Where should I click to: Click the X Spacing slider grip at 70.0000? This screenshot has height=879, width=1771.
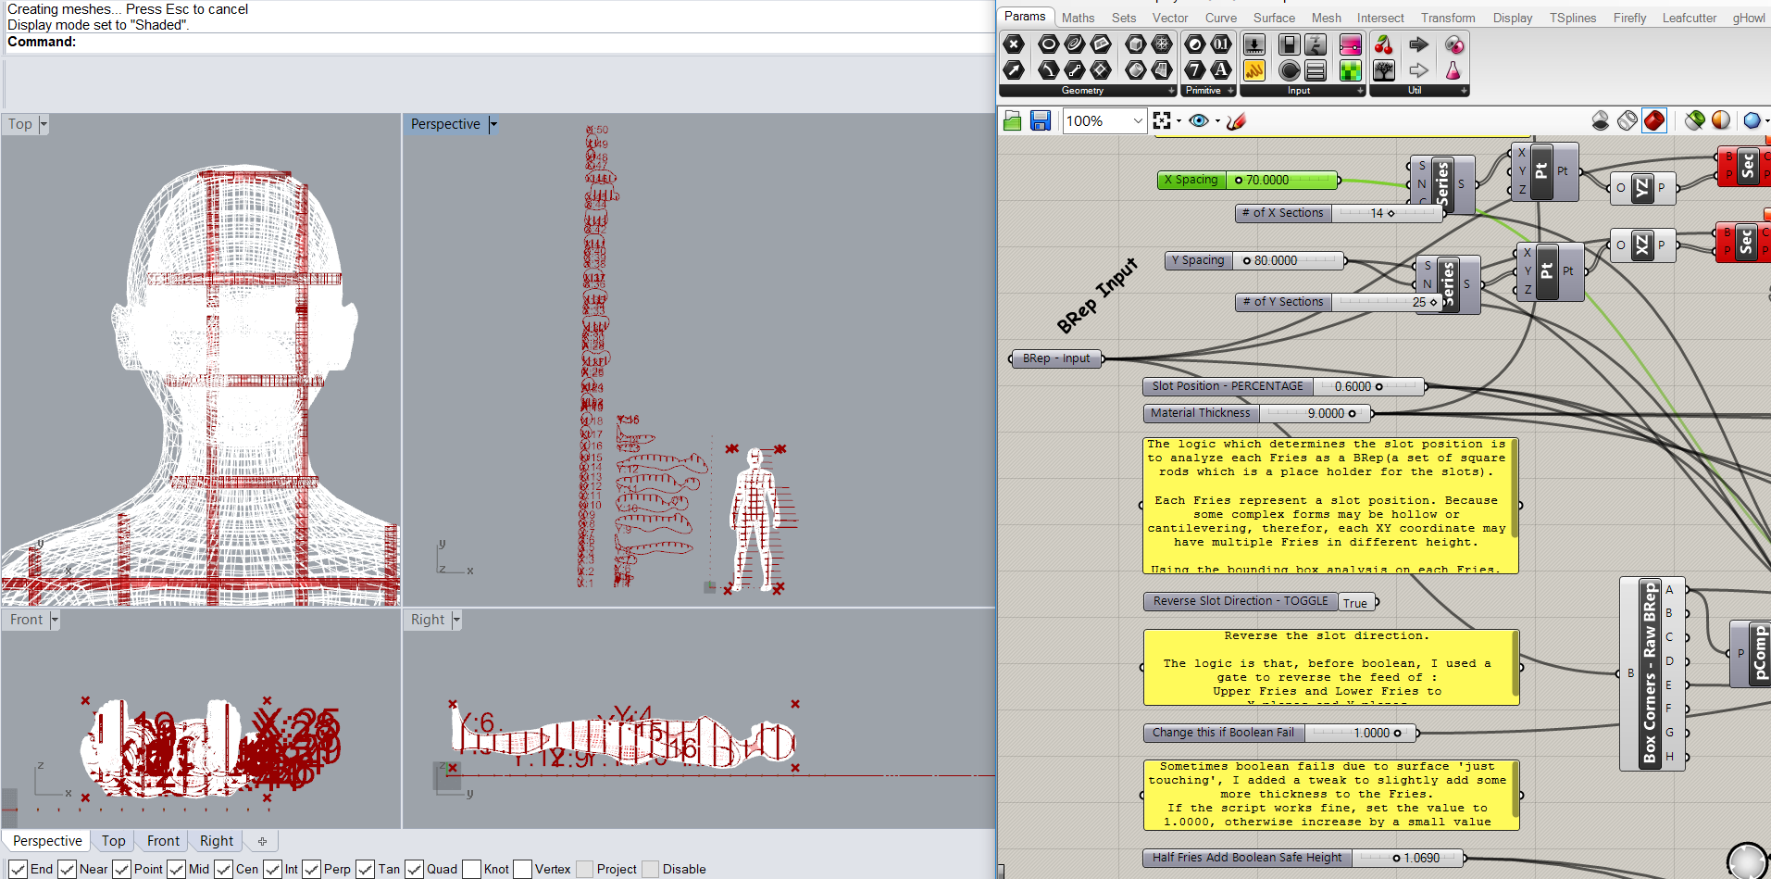point(1239,181)
